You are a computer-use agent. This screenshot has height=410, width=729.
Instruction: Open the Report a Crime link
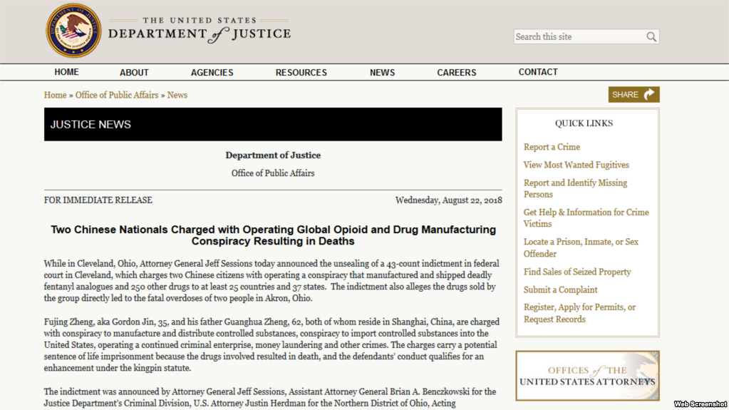coord(552,147)
